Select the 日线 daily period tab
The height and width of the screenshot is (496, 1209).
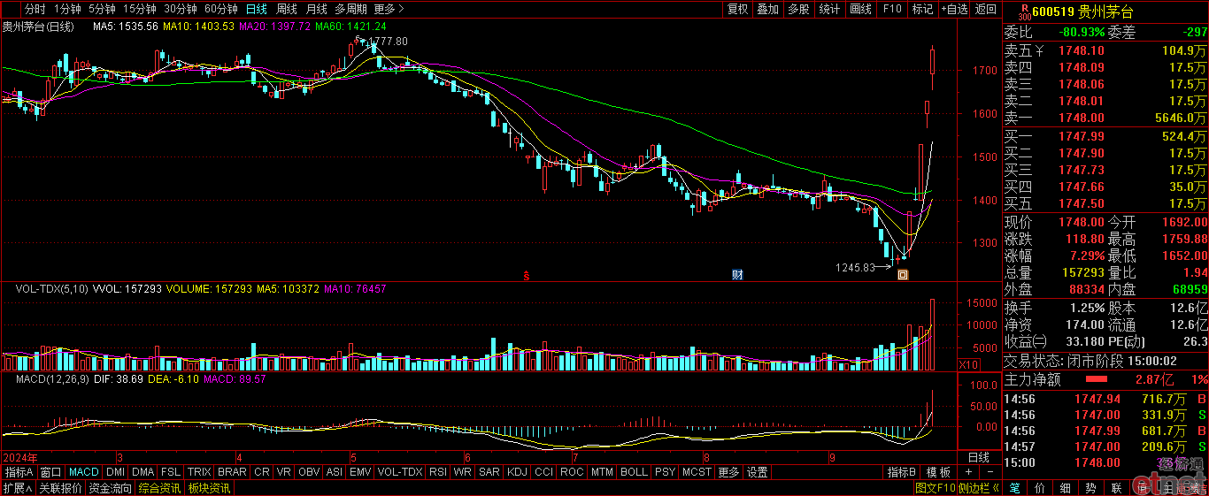pos(256,9)
